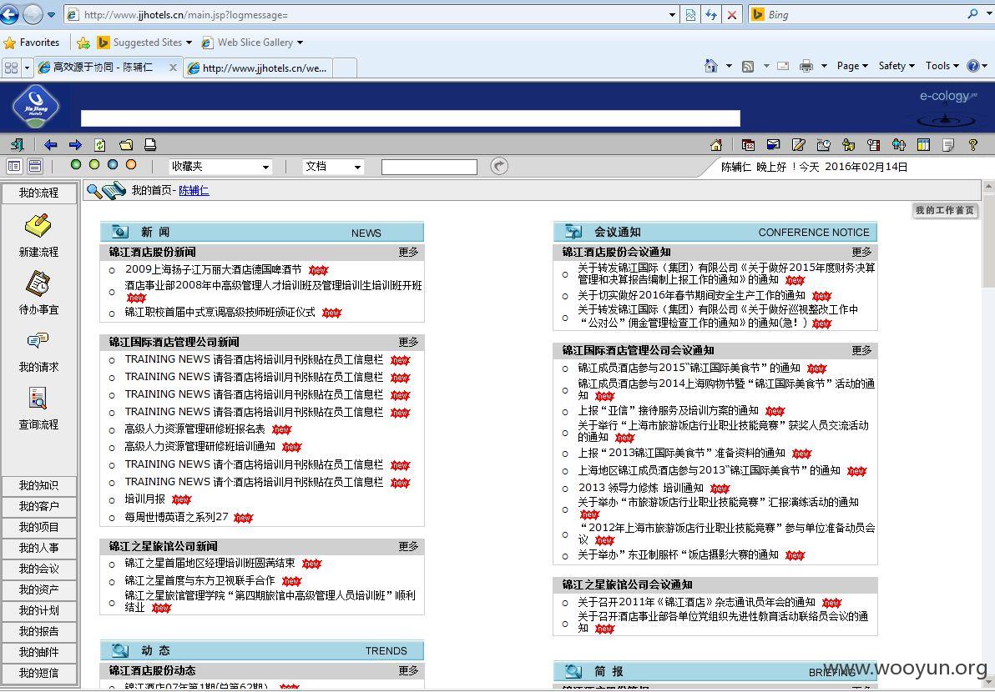Expand the IE Safety menu
Viewport: 995px width, 692px height.
tap(897, 66)
